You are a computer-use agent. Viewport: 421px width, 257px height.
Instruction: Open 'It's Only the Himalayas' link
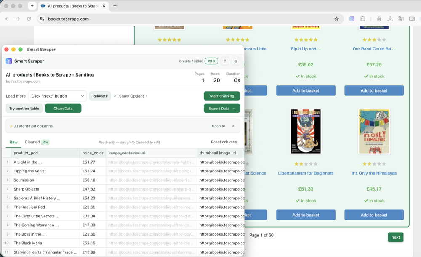tap(374, 173)
